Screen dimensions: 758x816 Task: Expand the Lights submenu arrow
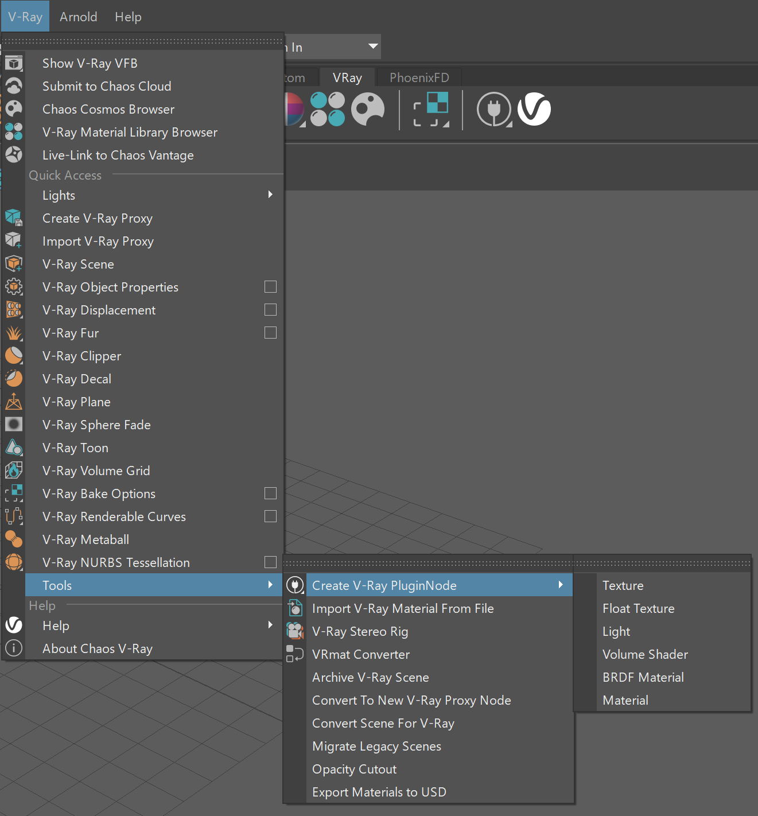point(270,195)
